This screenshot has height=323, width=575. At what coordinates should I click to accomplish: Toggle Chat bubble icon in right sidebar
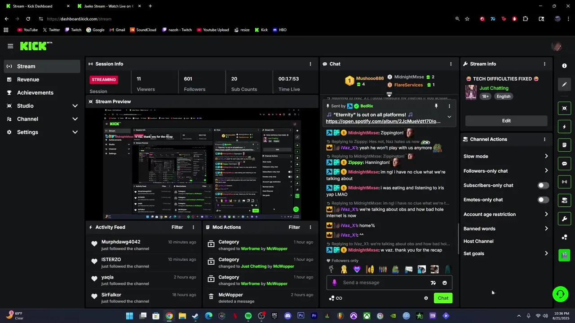coord(564,164)
